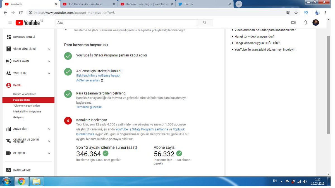Expand 'YouTube ile aranızdaki sözleşmeyi inceleyin' item
The height and width of the screenshot is (188, 335).
[263, 50]
